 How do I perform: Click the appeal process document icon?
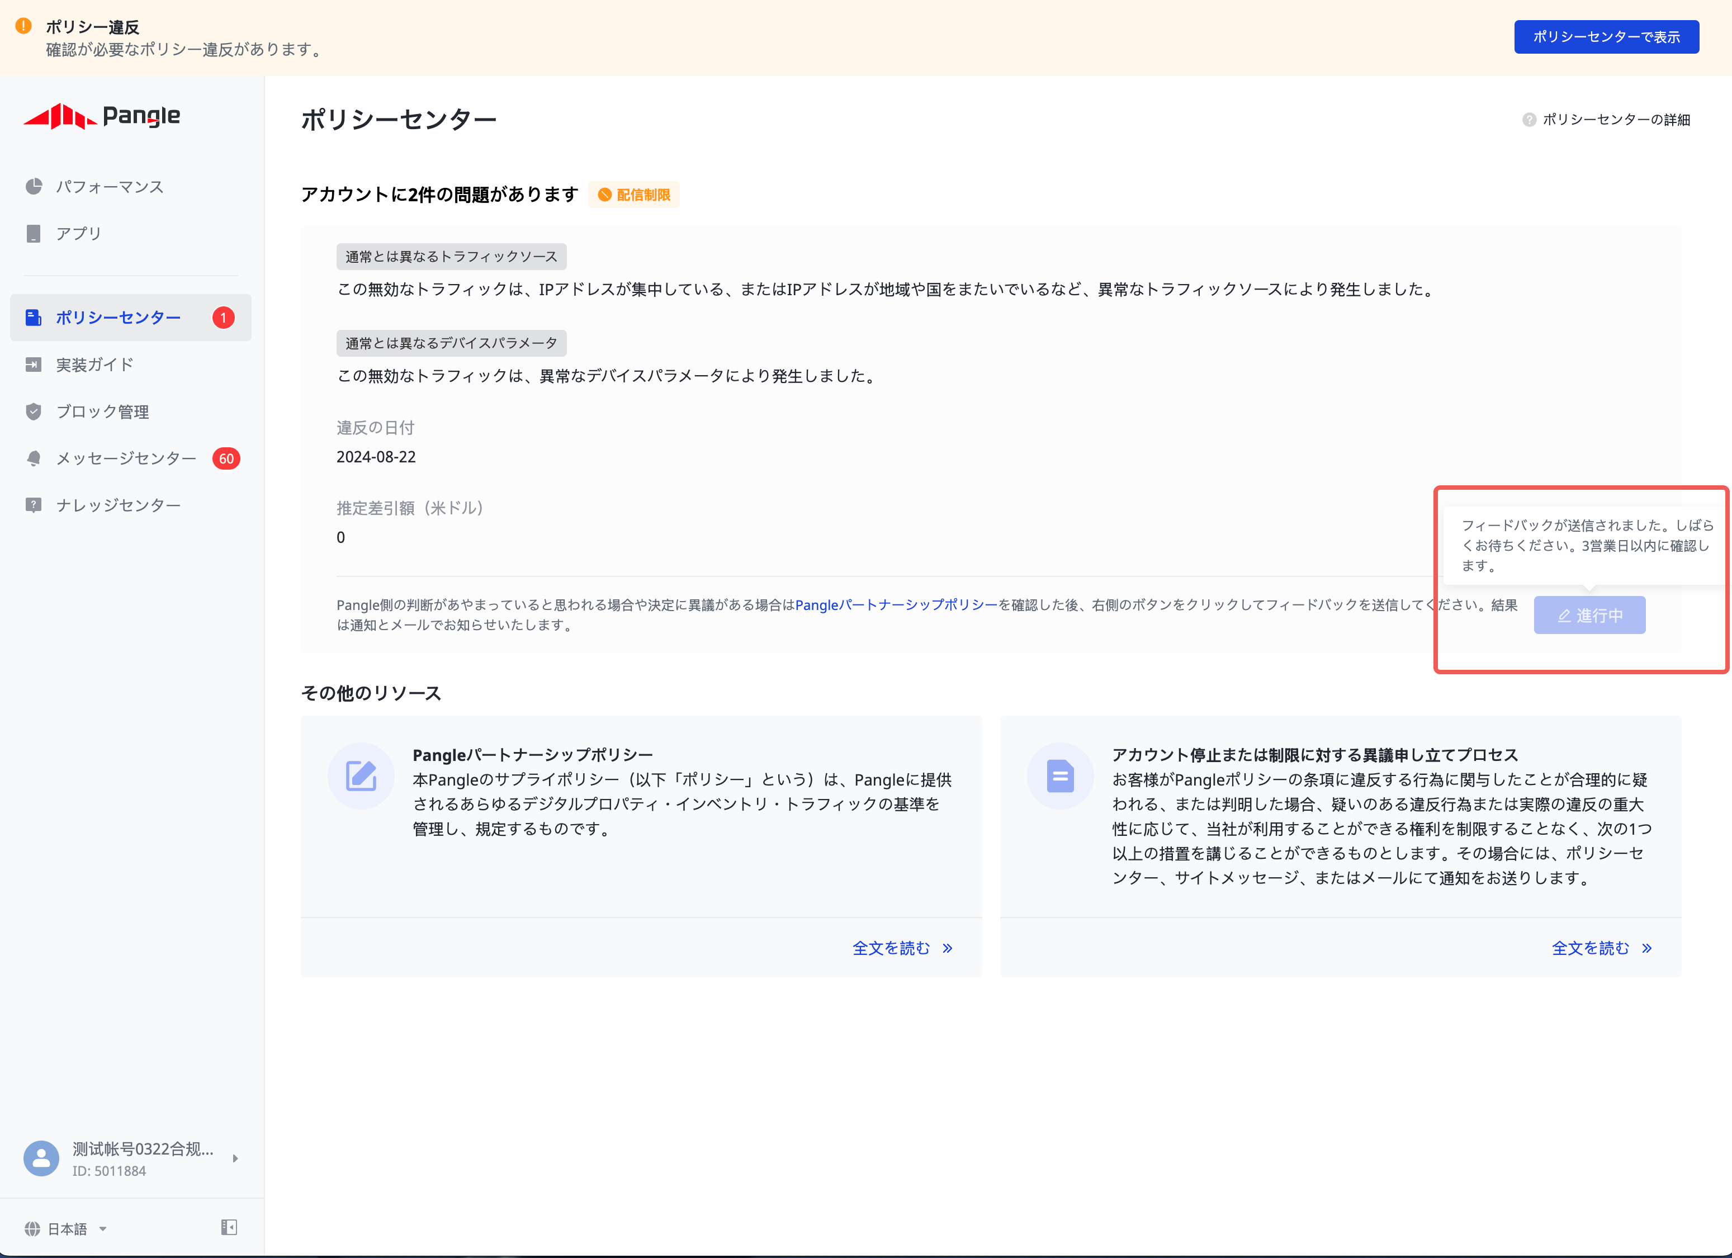[1061, 776]
